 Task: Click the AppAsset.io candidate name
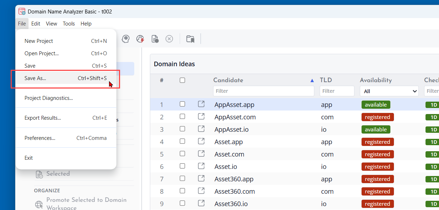point(232,129)
